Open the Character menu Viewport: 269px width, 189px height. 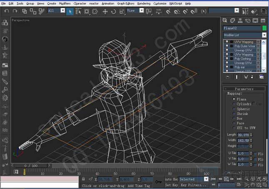pyautogui.click(x=80, y=3)
